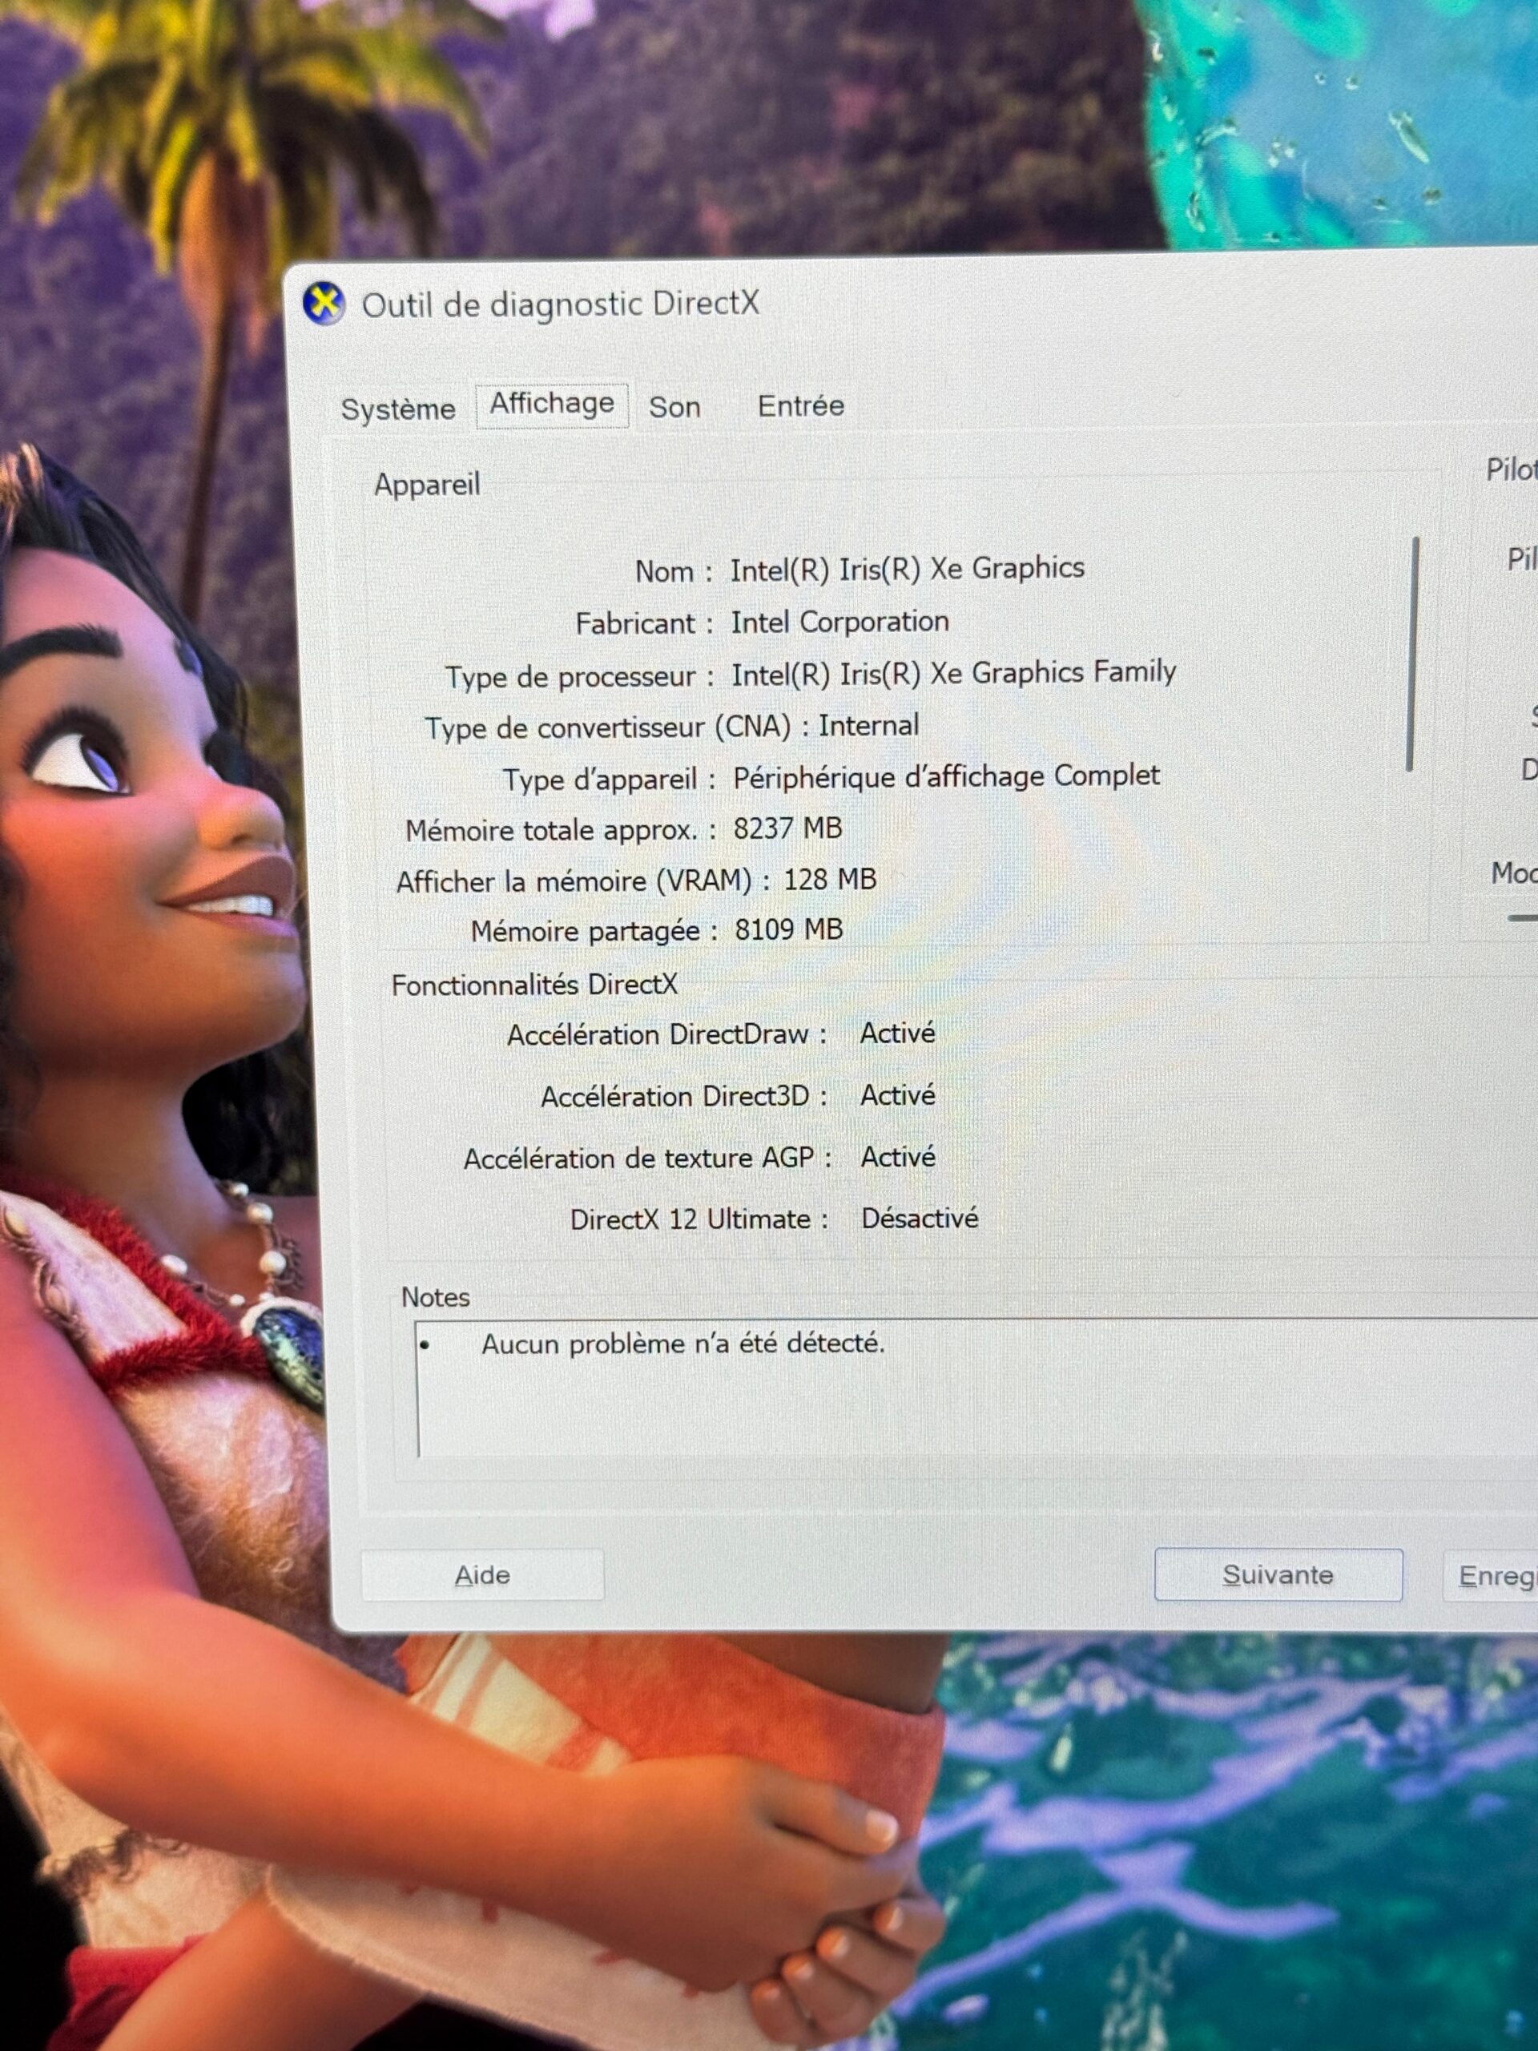Select the Intel Corporation manufacturer value
1538x2051 pixels.
840,621
